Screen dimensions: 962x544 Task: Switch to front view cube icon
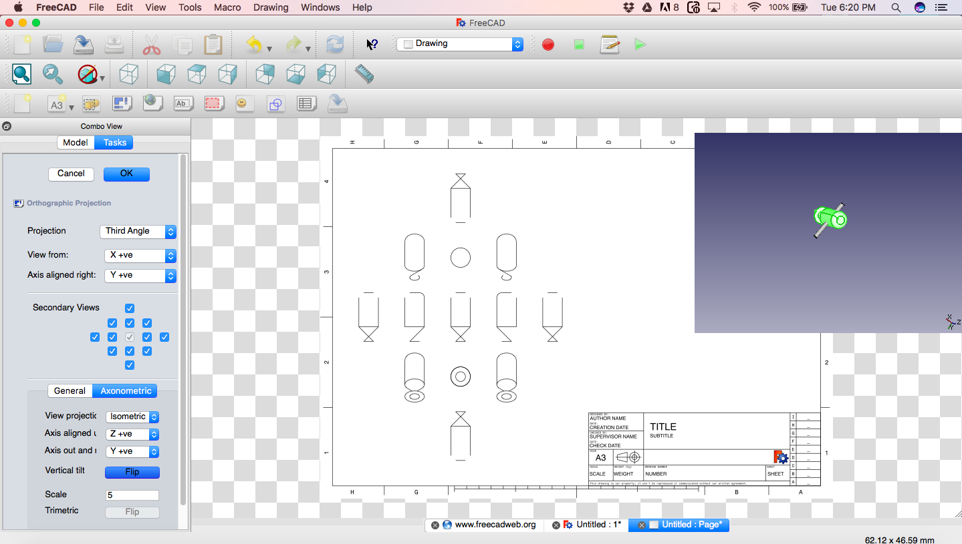coord(165,74)
